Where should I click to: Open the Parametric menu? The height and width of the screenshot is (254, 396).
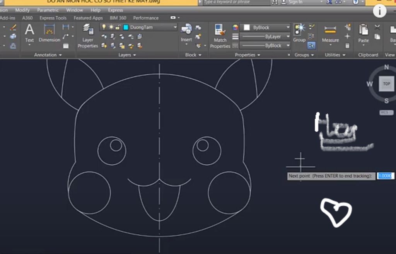pyautogui.click(x=48, y=10)
